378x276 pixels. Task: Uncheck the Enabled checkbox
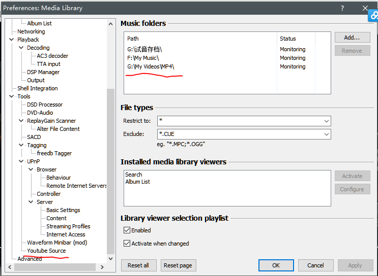127,230
